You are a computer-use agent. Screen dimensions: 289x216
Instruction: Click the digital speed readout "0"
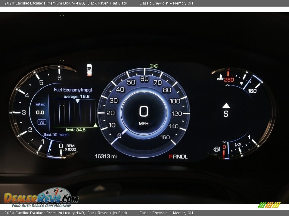[x=144, y=111]
